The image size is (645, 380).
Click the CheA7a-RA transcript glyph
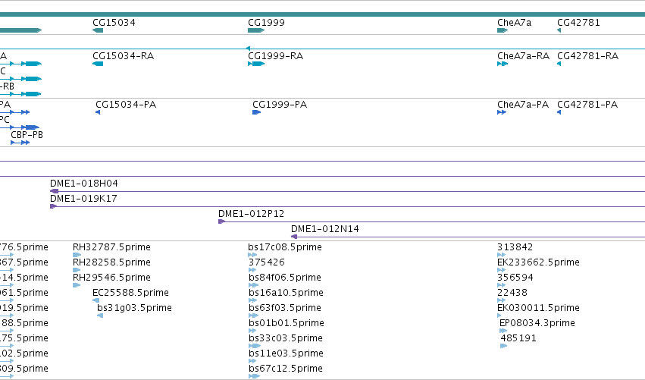(x=503, y=64)
